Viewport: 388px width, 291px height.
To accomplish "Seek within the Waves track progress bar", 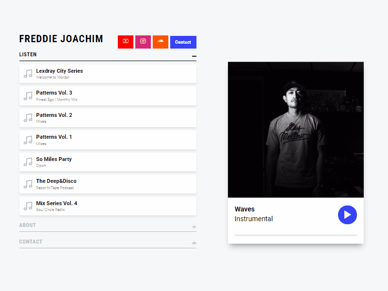I will (295, 234).
